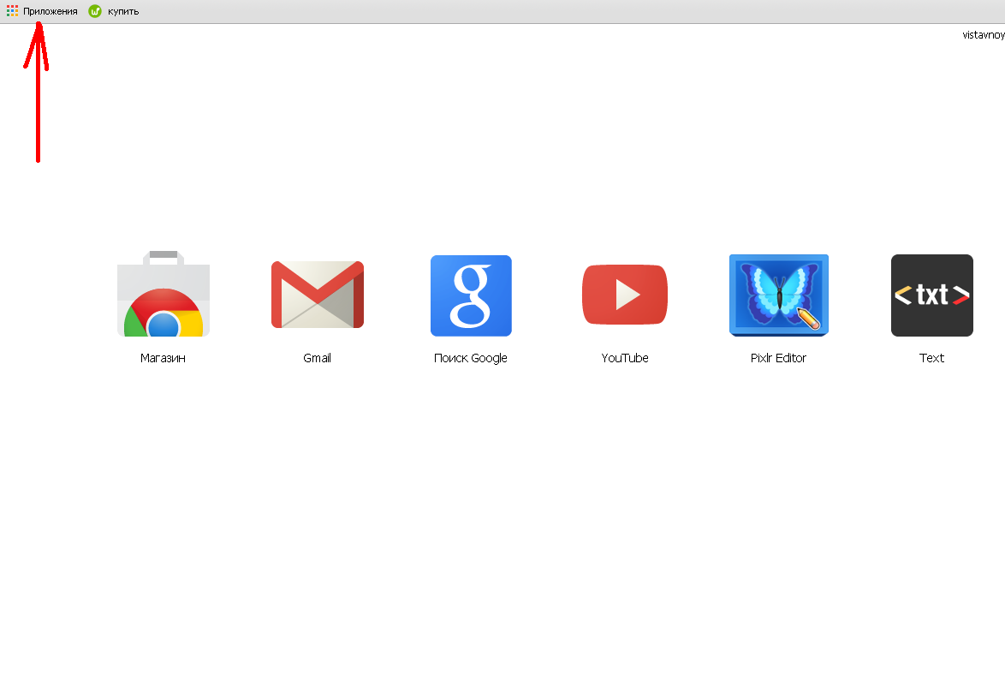Image resolution: width=1005 pixels, height=686 pixels.
Task: Click the Магазин label under the store icon
Action: tap(163, 358)
